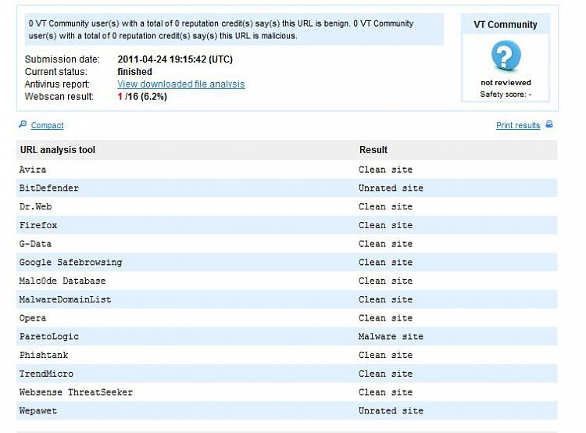Select the TrendMicro tool name

pyautogui.click(x=46, y=374)
